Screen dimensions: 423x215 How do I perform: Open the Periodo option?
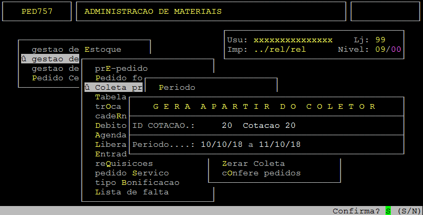[177, 88]
